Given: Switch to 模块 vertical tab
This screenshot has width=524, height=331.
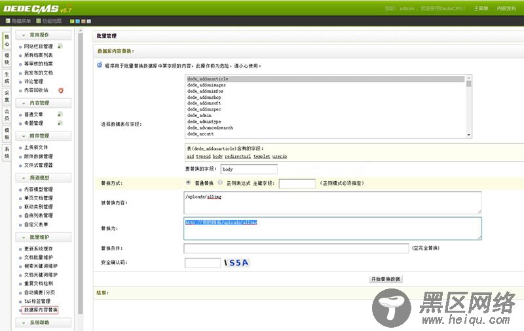Looking at the screenshot, I should click(7, 59).
